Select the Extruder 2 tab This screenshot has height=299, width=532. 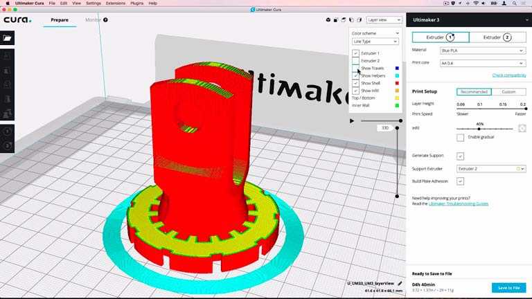click(498, 37)
